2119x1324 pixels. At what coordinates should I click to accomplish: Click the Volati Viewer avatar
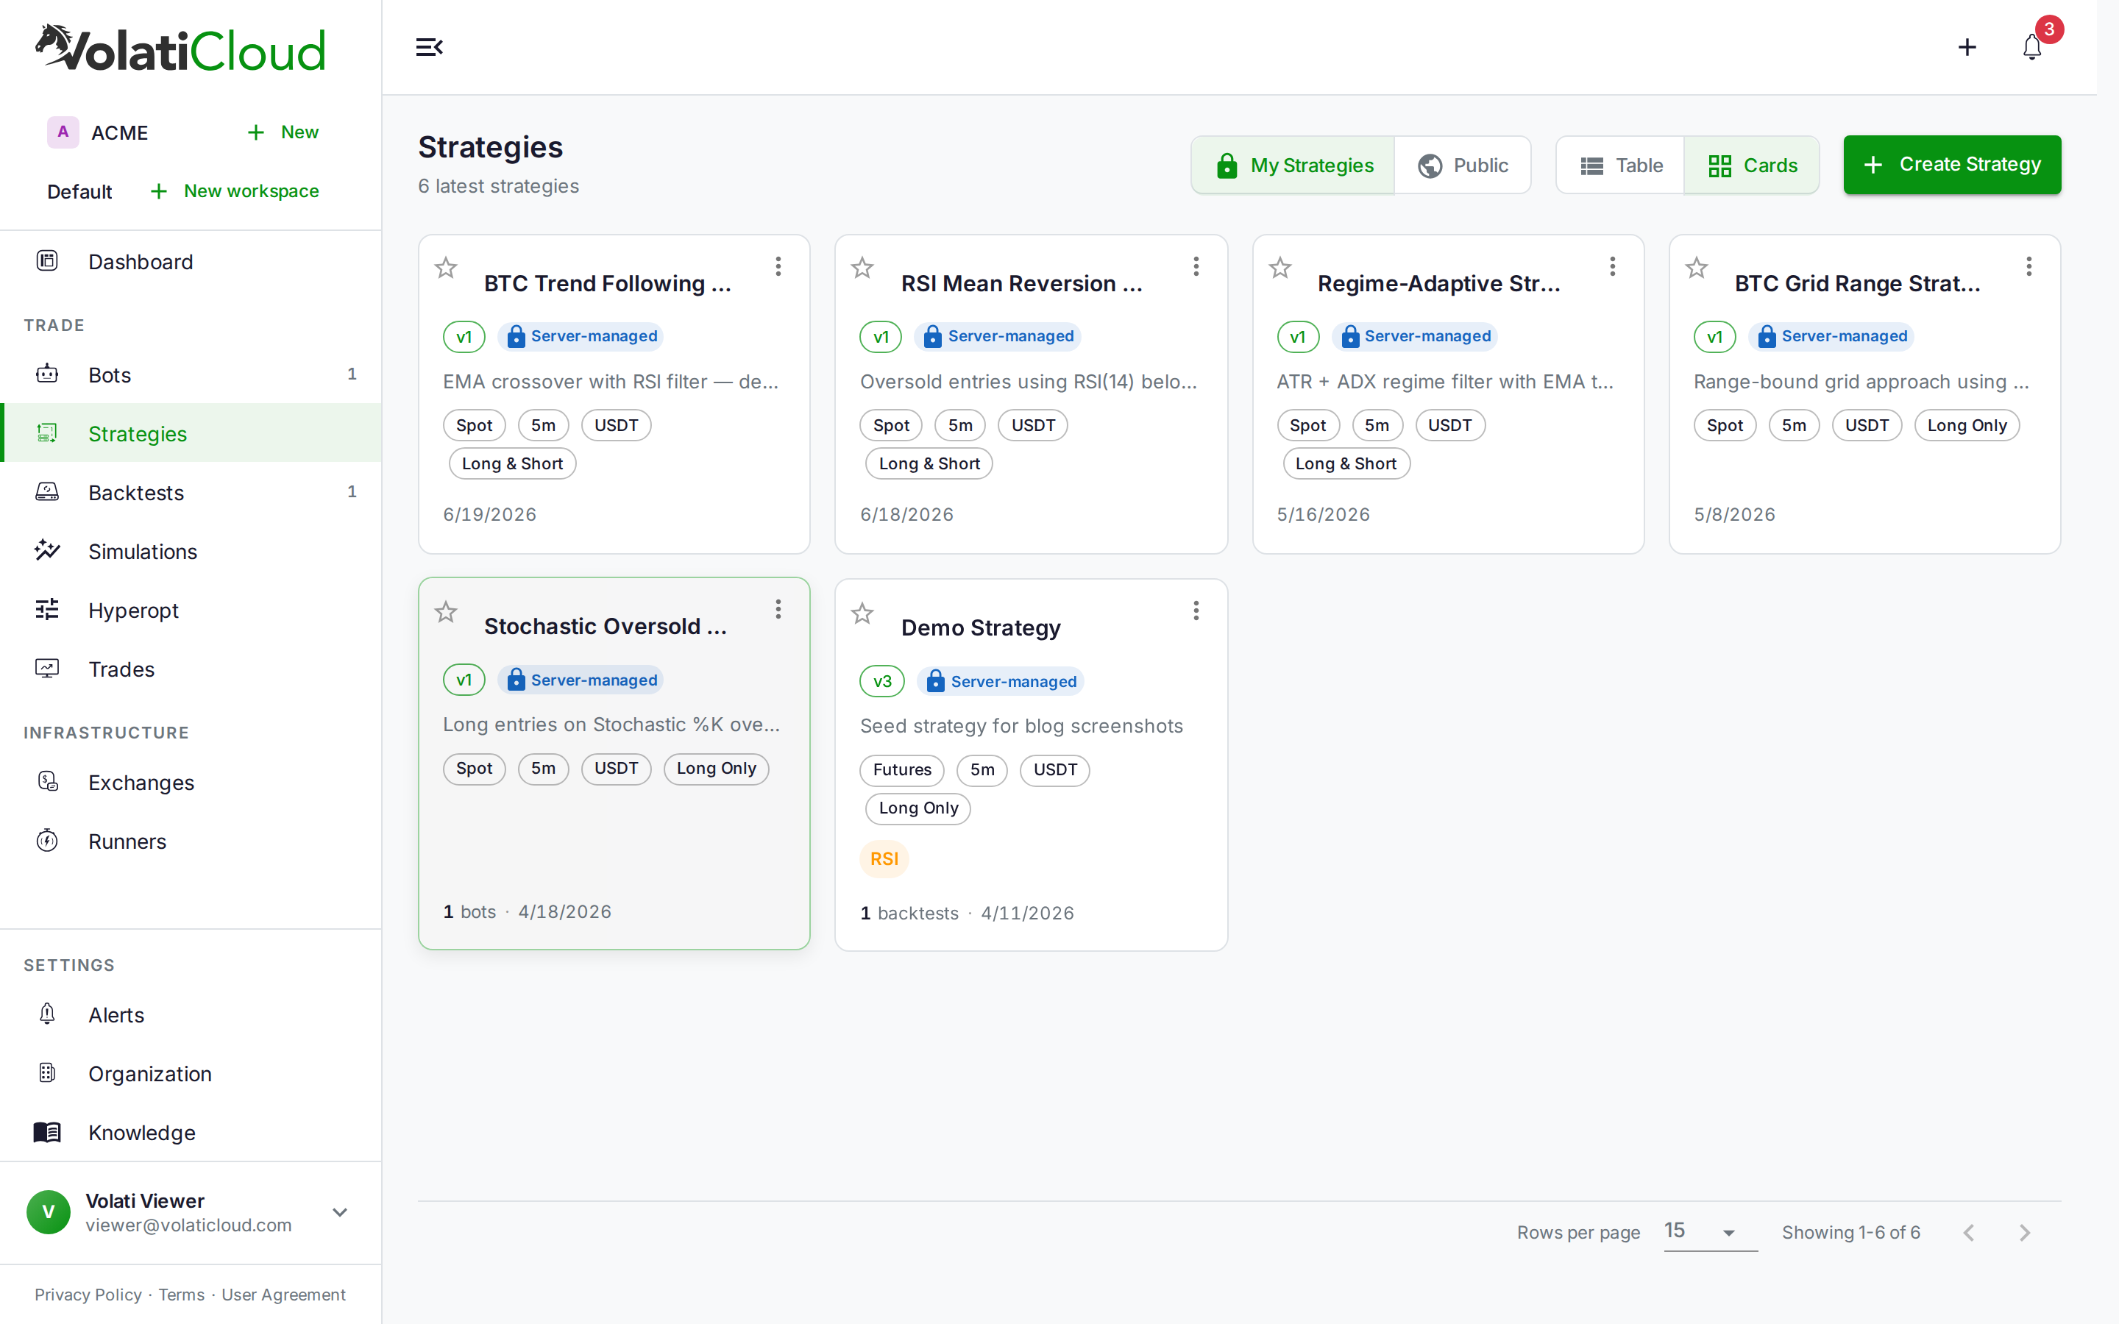(48, 1212)
